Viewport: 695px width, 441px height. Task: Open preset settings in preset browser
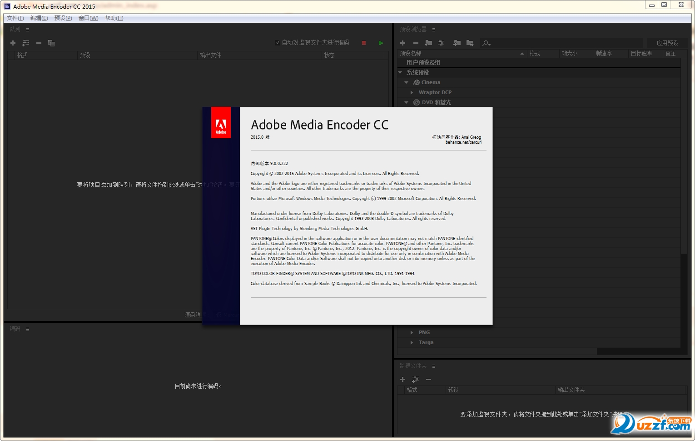coord(441,43)
